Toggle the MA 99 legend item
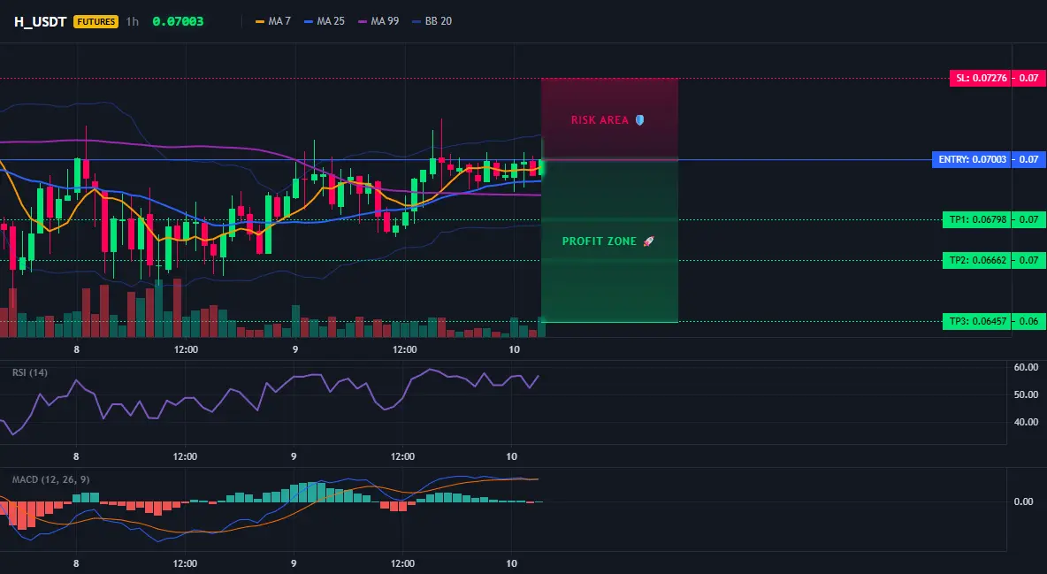 tap(378, 21)
